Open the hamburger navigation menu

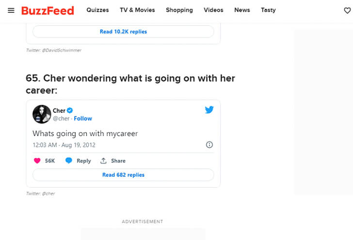(x=11, y=10)
